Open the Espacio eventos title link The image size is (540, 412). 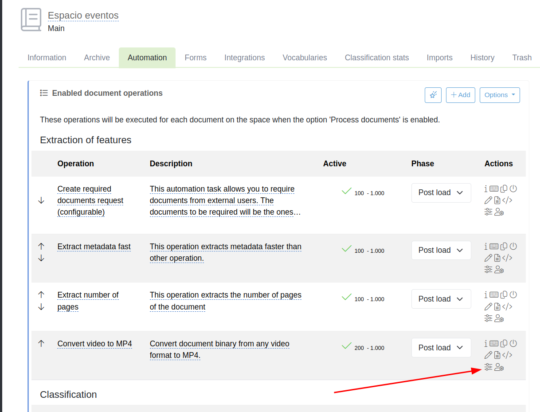83,16
